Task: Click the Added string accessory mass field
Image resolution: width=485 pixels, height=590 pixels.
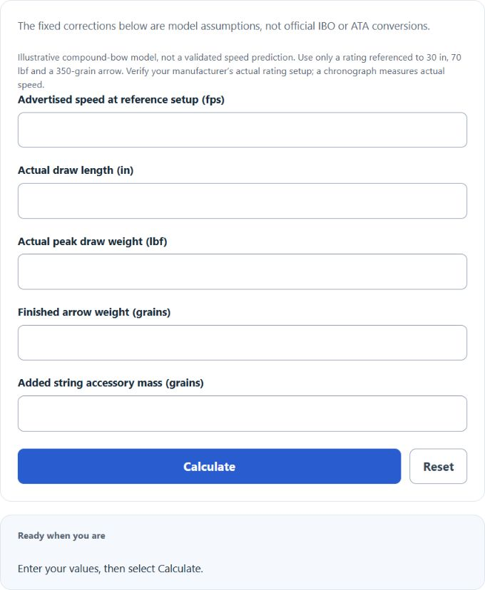Action: [x=242, y=413]
